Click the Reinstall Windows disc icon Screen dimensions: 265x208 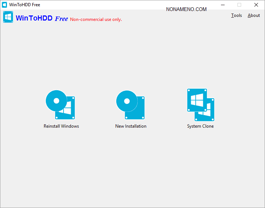[56, 101]
